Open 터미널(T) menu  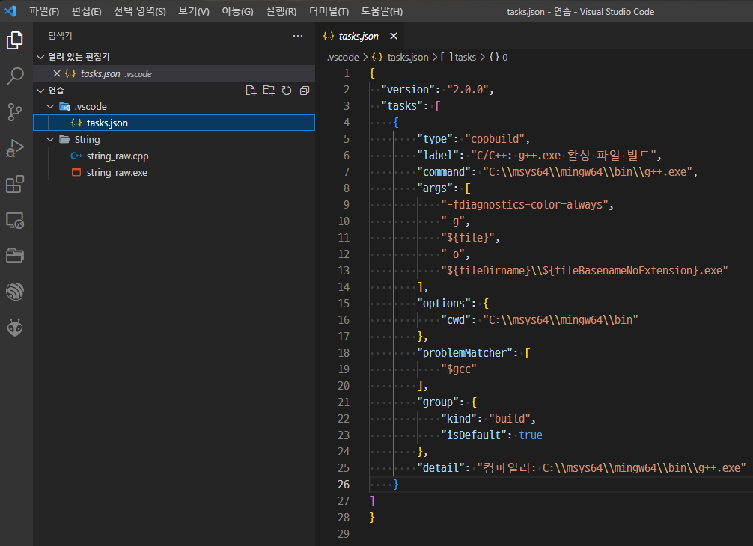coord(329,11)
